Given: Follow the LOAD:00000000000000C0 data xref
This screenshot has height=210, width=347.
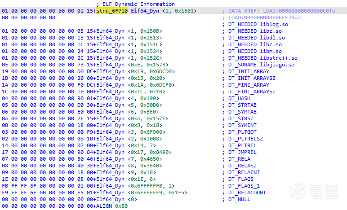Looking at the screenshot, I should click(x=299, y=11).
